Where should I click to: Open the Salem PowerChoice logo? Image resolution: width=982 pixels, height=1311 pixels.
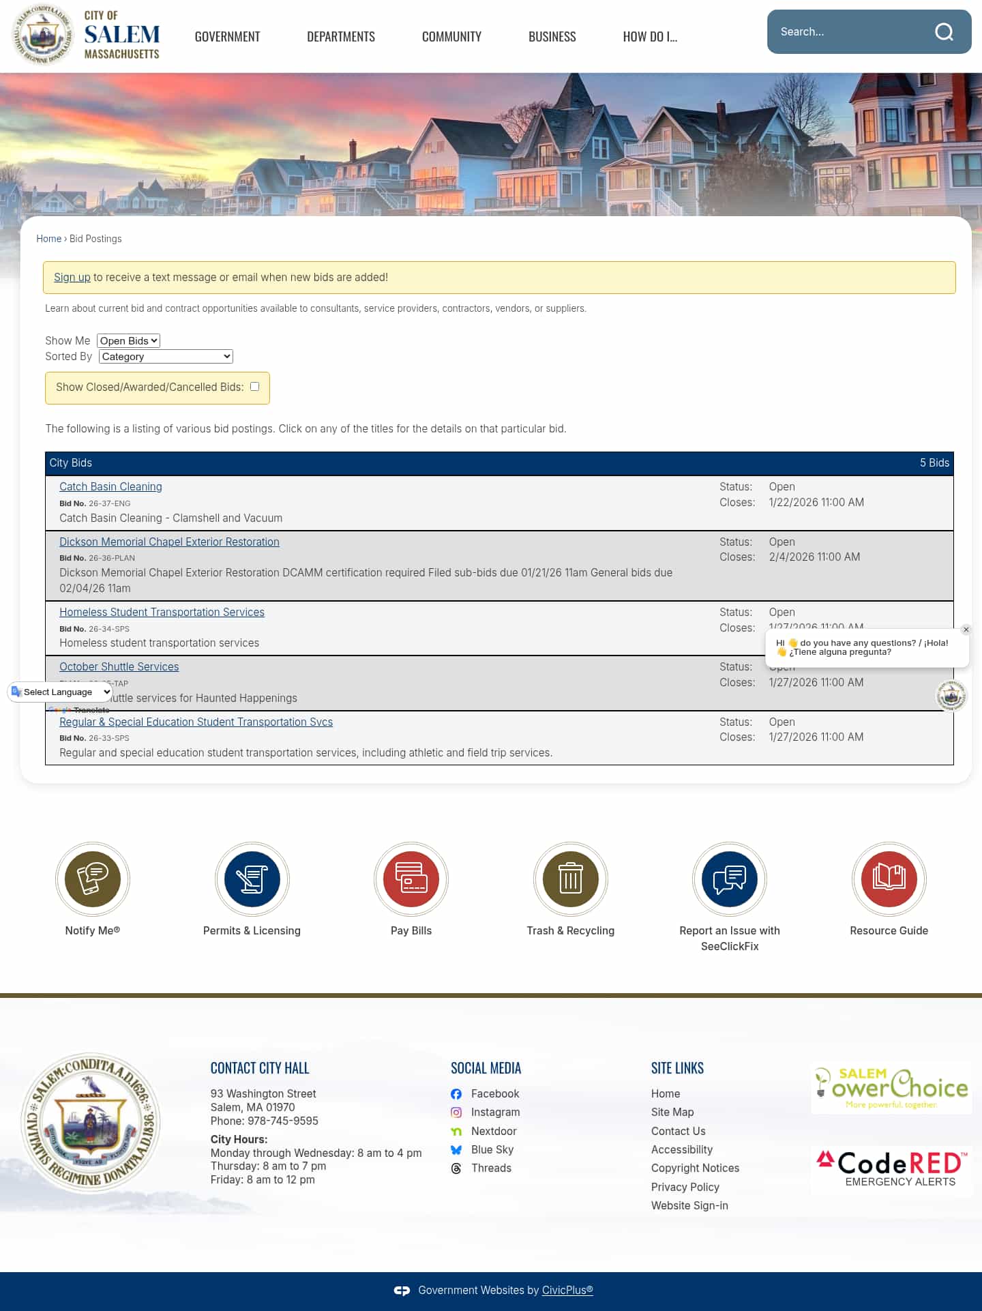click(x=891, y=1088)
